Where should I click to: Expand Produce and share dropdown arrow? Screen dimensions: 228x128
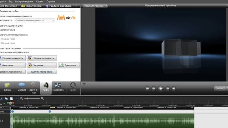tap(73, 6)
